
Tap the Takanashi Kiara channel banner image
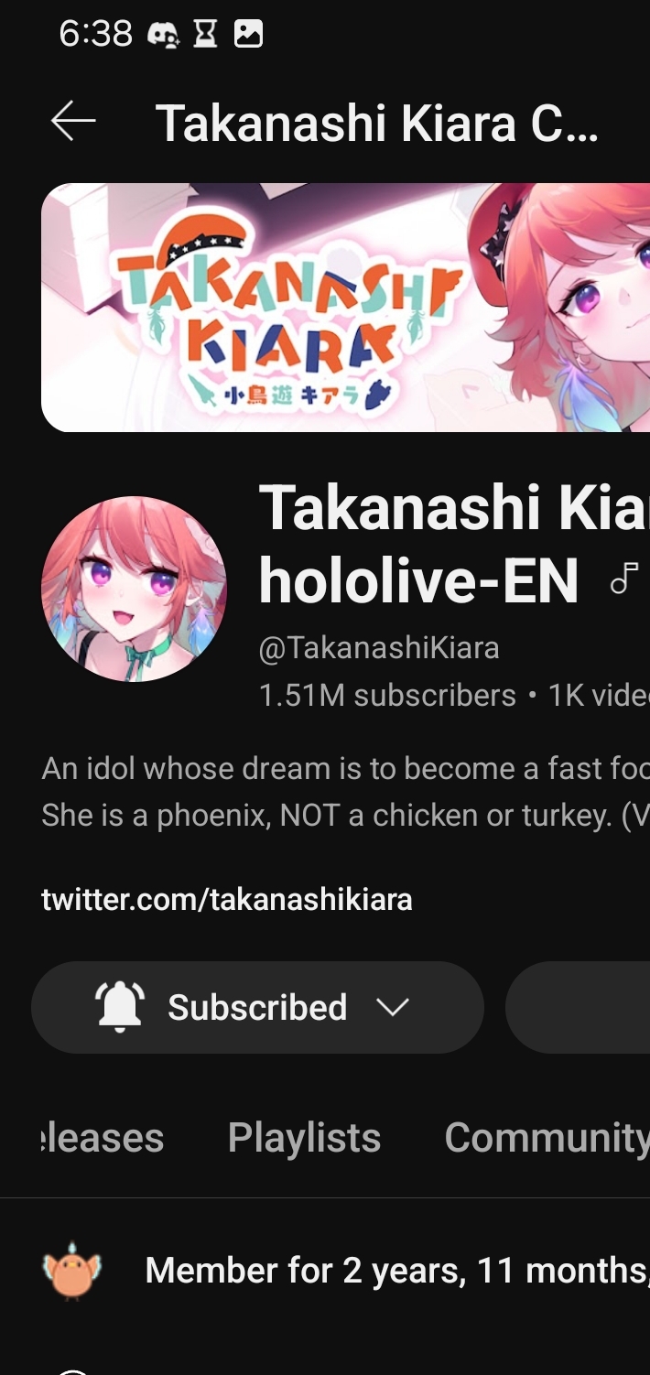(x=345, y=308)
